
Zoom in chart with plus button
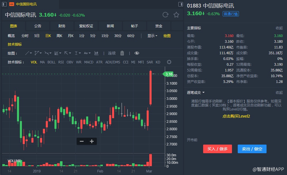[92, 141]
